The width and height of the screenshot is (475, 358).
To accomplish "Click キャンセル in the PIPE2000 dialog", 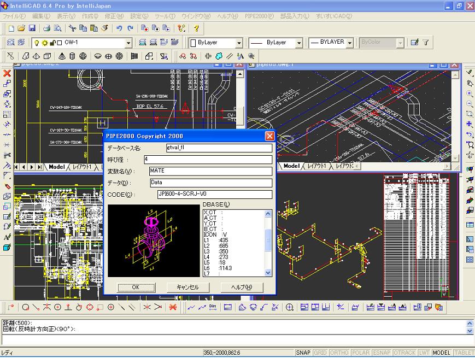I will [x=188, y=287].
